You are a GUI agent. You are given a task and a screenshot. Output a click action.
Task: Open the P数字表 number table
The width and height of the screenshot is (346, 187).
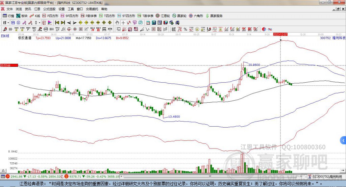89,16
